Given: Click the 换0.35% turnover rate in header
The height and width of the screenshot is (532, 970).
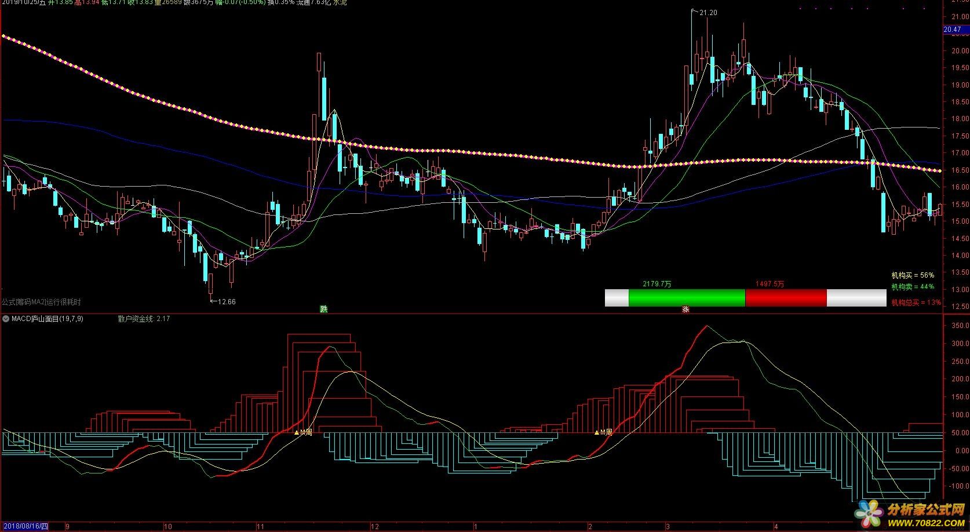Looking at the screenshot, I should pyautogui.click(x=280, y=3).
